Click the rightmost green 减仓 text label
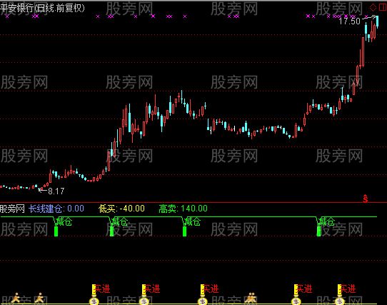This screenshot has height=305, width=387. click(x=327, y=221)
